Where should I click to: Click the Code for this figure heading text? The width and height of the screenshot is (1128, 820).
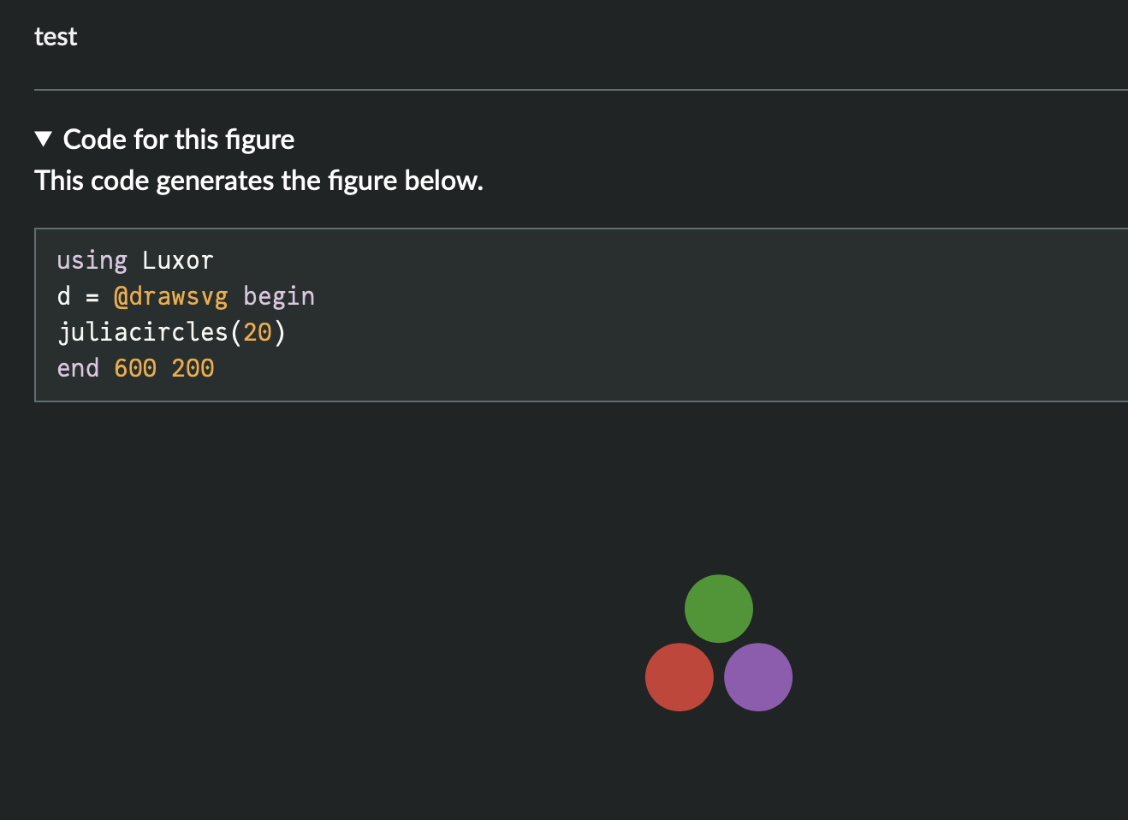177,139
